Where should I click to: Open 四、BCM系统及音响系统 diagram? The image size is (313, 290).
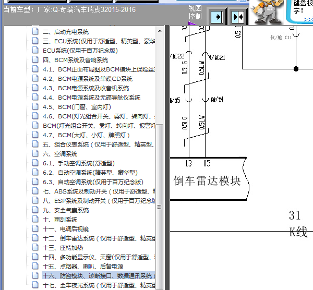coord(75,60)
